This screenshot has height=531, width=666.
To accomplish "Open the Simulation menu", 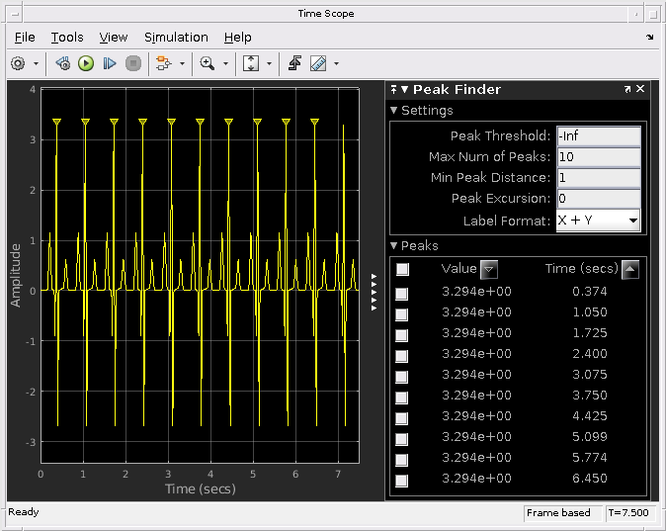I will (x=176, y=37).
